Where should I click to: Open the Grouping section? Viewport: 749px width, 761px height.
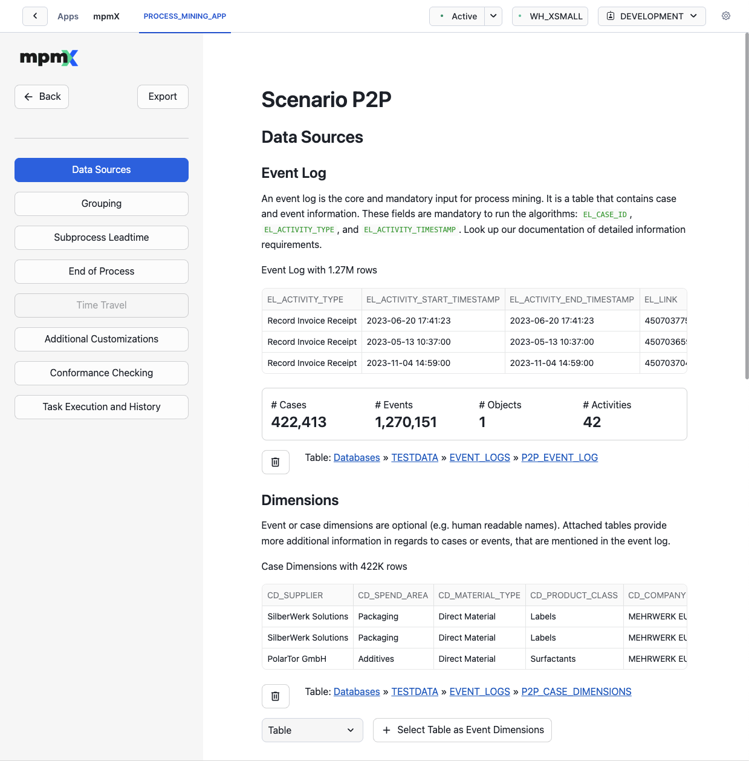tap(102, 204)
